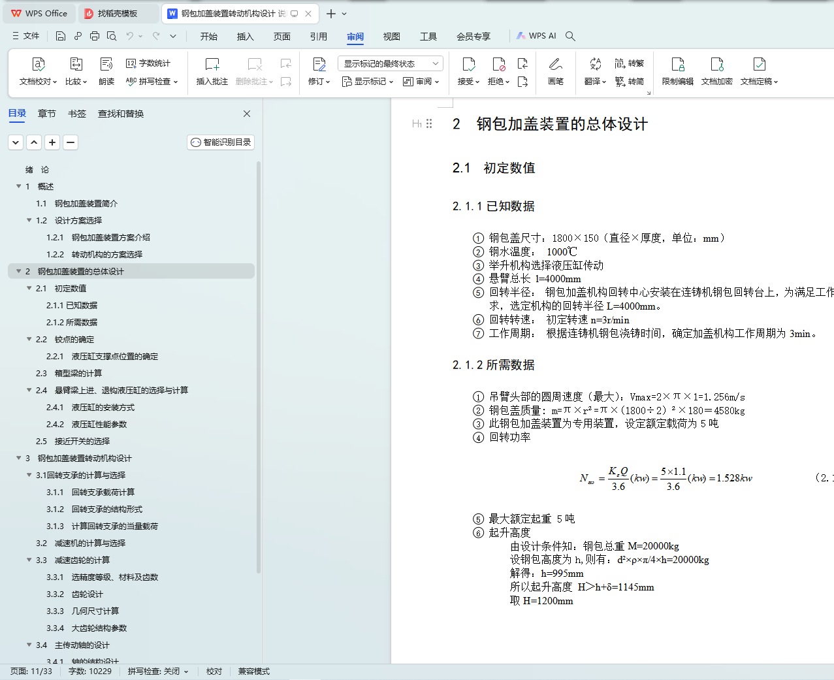Click the 比较 compare documents icon
Viewport: 834px width, 680px height.
[x=76, y=64]
